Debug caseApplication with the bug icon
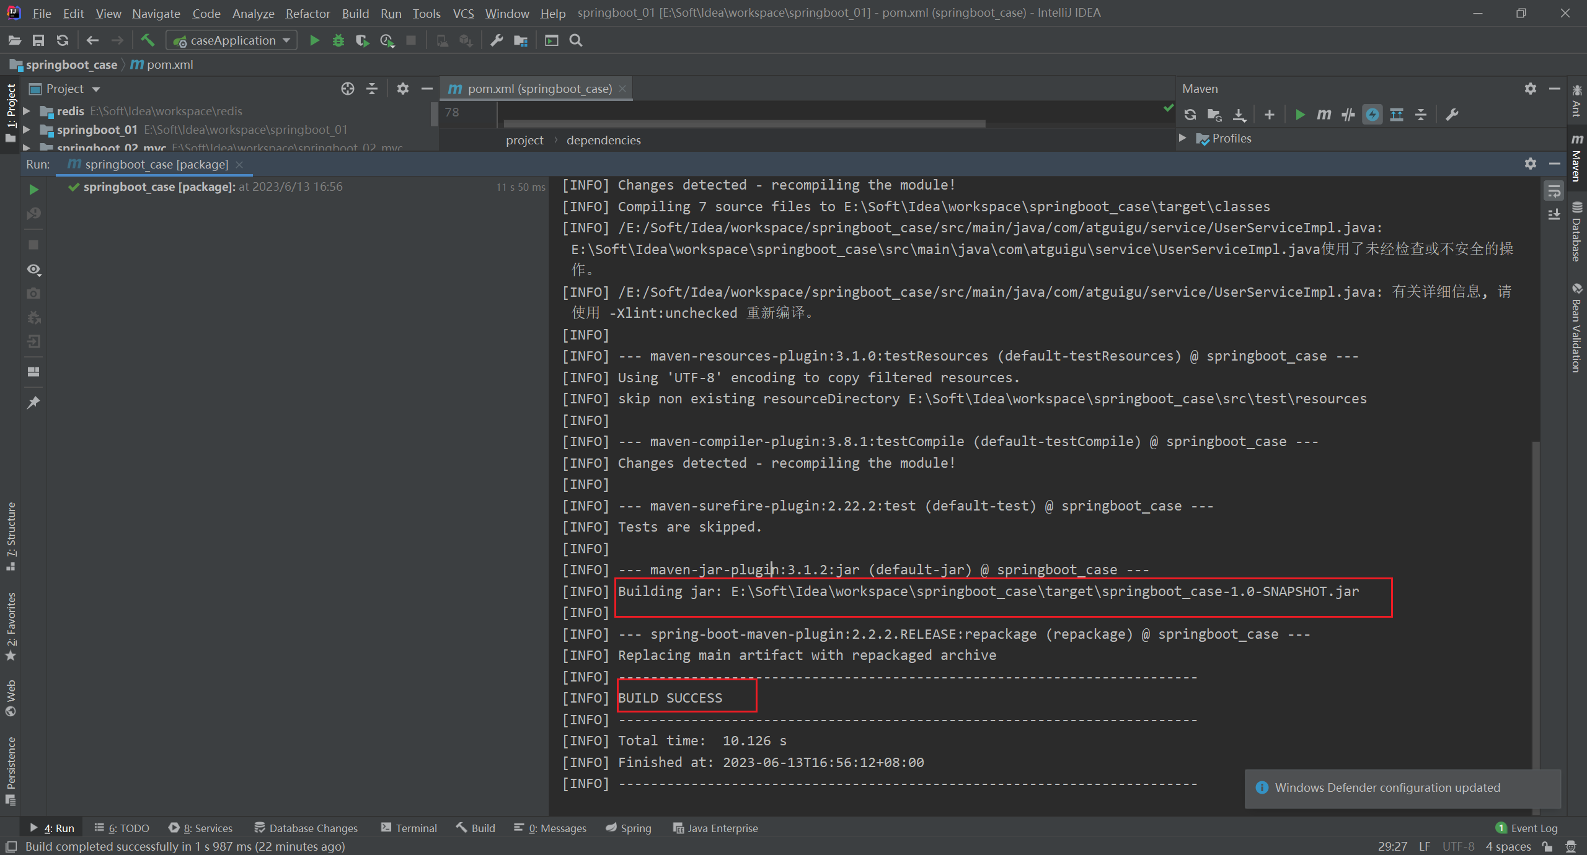 point(338,40)
